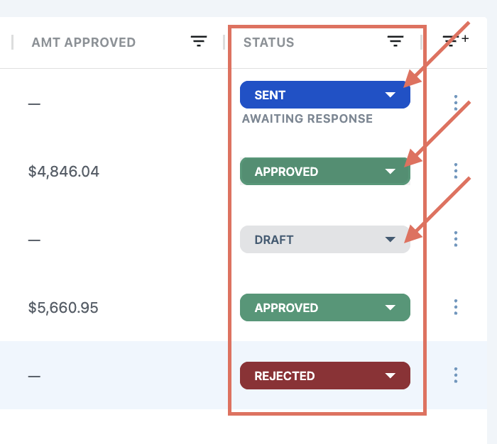This screenshot has width=497, height=444.
Task: Click the add filter icon with plus
Action: [x=455, y=40]
